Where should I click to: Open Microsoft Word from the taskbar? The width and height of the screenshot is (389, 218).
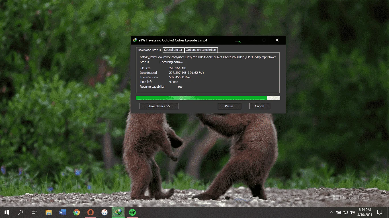(x=62, y=212)
